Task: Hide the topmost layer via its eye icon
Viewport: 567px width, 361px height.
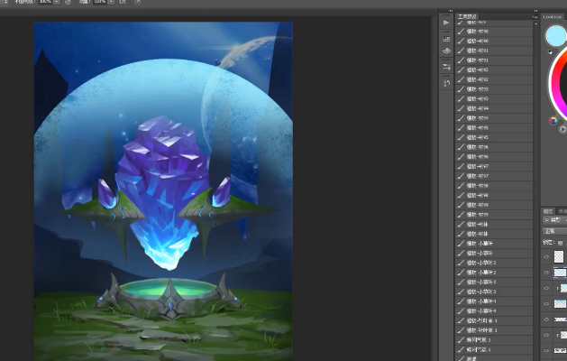Action: pyautogui.click(x=546, y=256)
